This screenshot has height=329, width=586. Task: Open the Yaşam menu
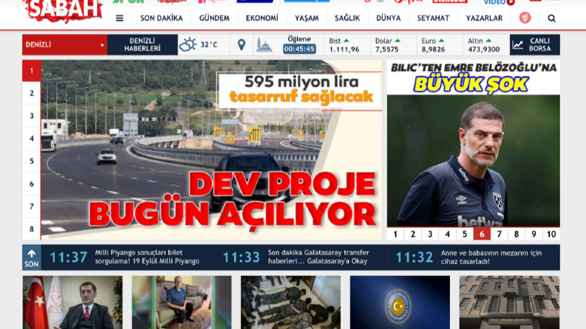(x=307, y=18)
